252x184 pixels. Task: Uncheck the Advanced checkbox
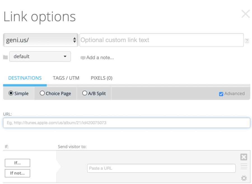coord(221,94)
